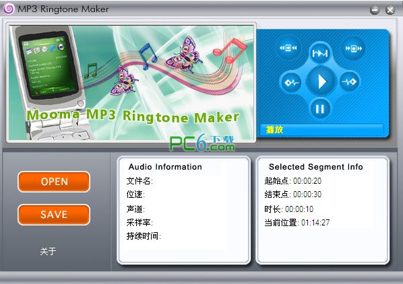This screenshot has width=403, height=284.
Task: Select the 结束点 value 00:00:30
Action: click(x=307, y=194)
